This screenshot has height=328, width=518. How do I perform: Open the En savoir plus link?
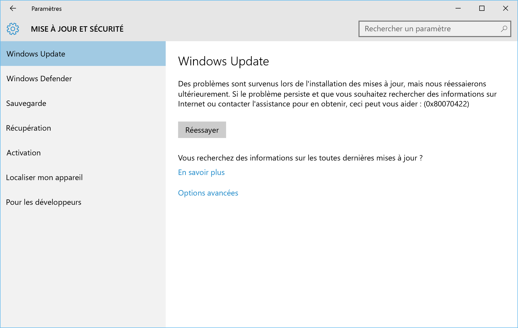(x=201, y=172)
